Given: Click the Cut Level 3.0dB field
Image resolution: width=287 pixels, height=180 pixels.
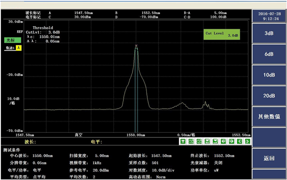Looking at the screenshot, I should click(222, 34).
